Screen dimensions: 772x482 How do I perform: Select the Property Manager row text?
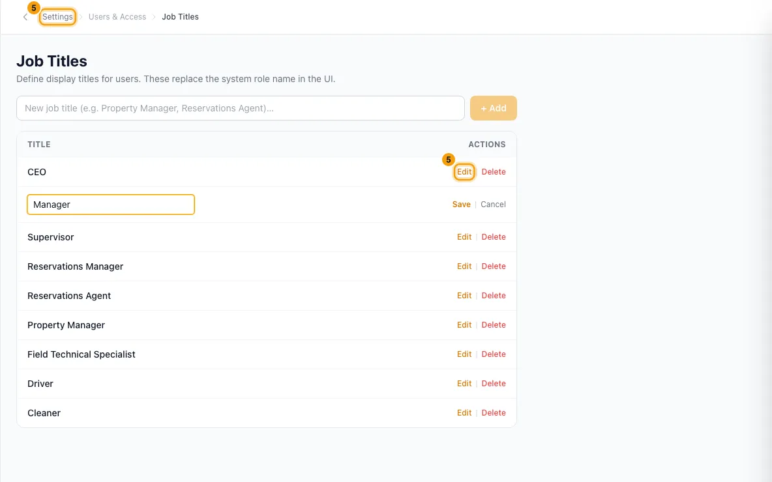click(x=66, y=325)
